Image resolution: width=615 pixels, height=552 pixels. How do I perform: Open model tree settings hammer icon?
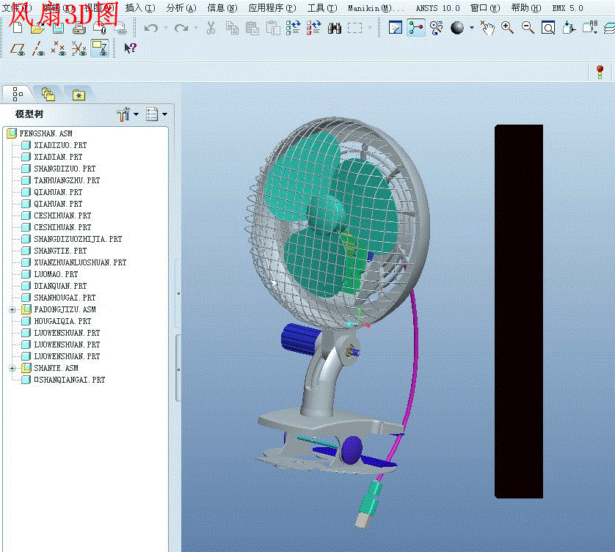(123, 114)
